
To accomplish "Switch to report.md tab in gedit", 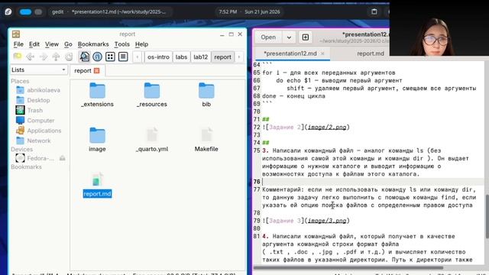I will point(371,53).
